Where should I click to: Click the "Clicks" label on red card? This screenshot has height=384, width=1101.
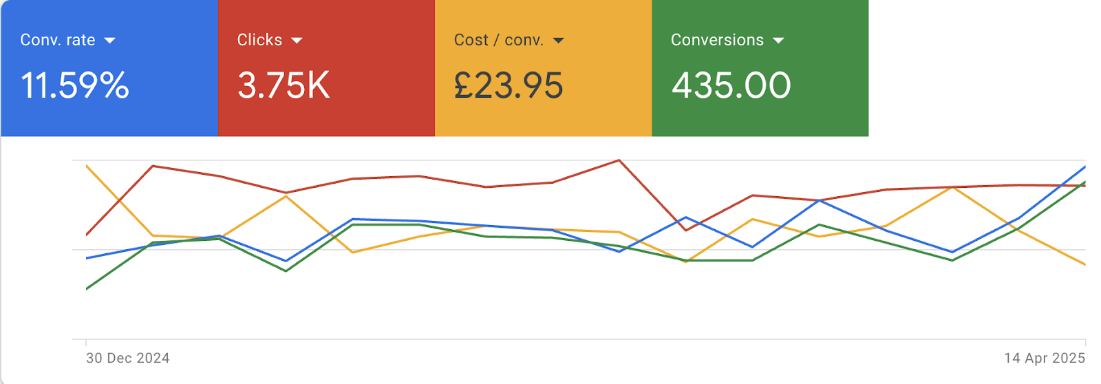pos(259,40)
